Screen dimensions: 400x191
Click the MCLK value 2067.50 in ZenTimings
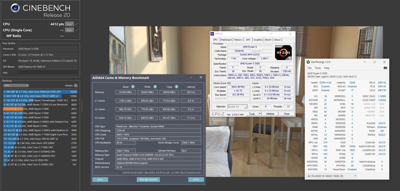point(382,83)
